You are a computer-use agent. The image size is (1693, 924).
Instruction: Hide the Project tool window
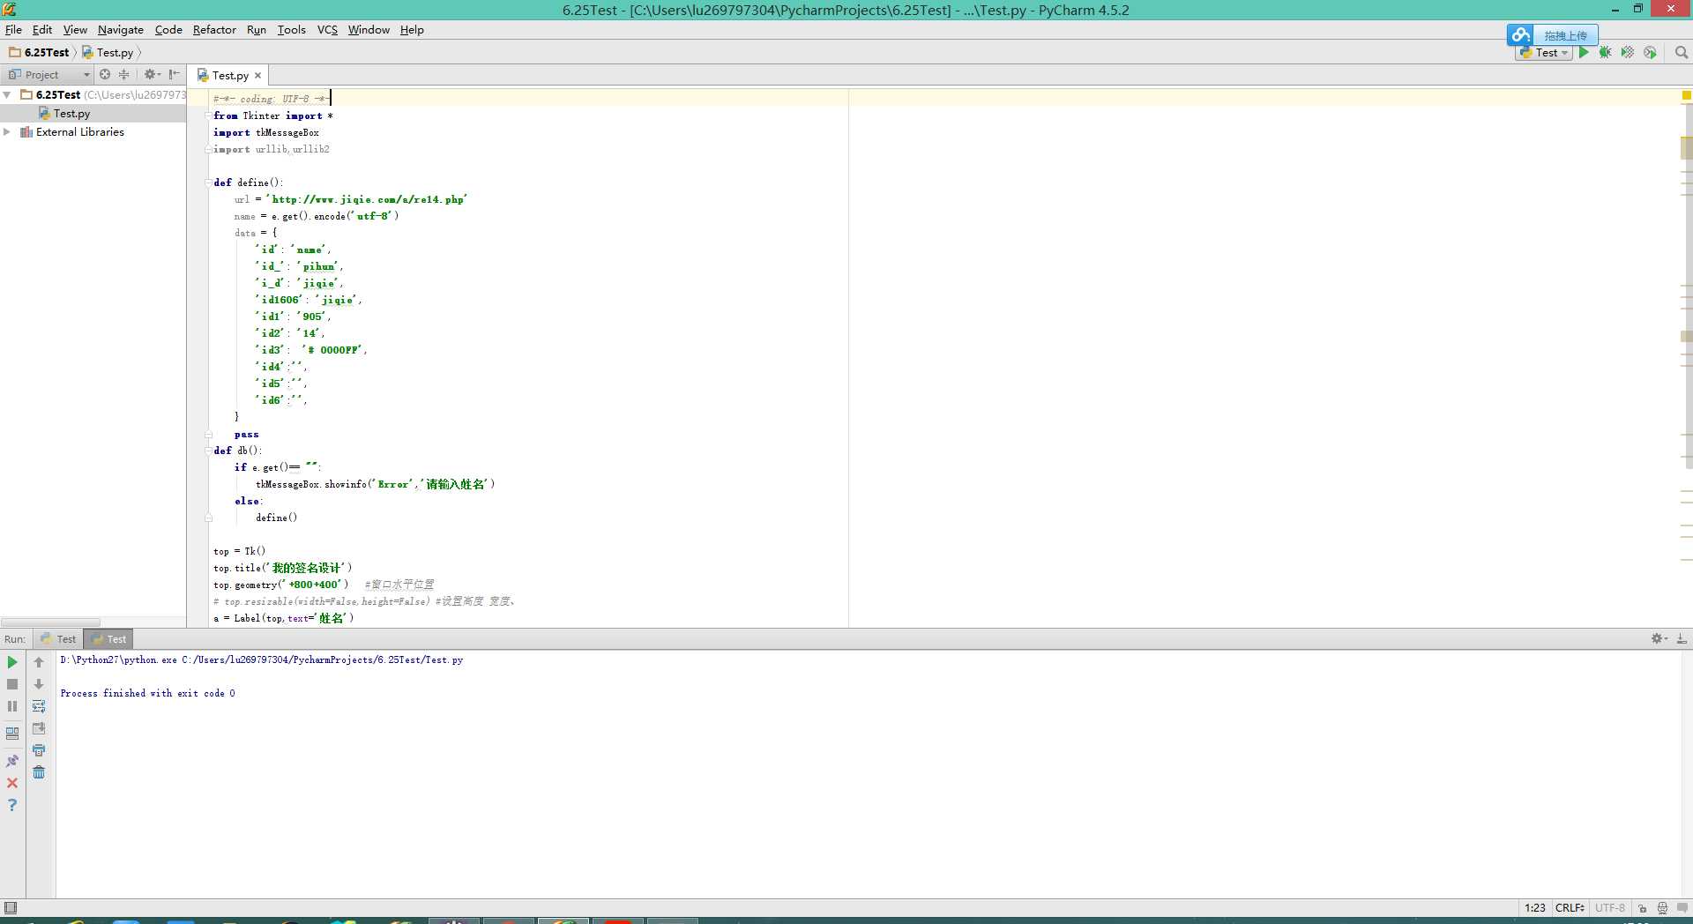[174, 75]
